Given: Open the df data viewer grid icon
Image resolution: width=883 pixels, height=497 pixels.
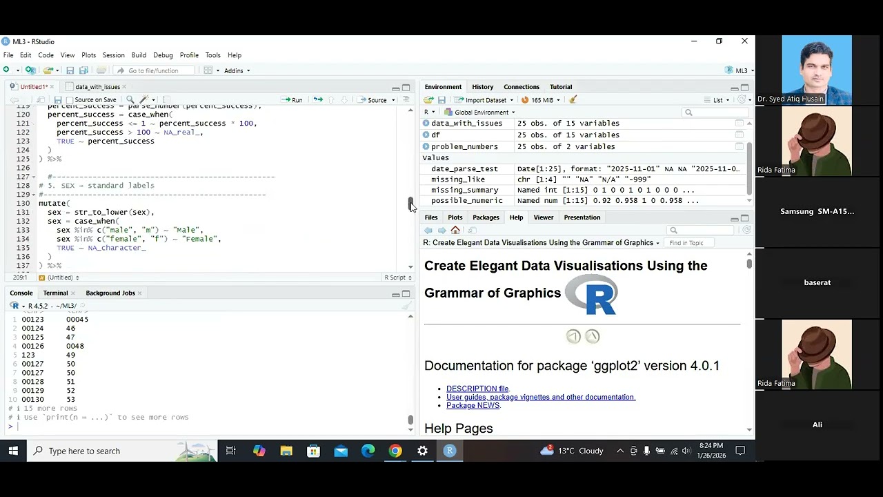Looking at the screenshot, I should 740,135.
